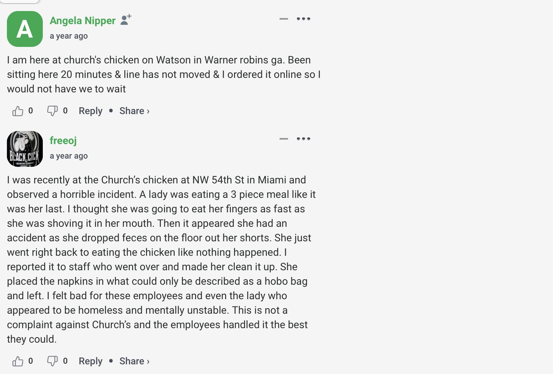Open options menu on Angela Nipper's comment
Screen dimensions: 553x374
303,19
